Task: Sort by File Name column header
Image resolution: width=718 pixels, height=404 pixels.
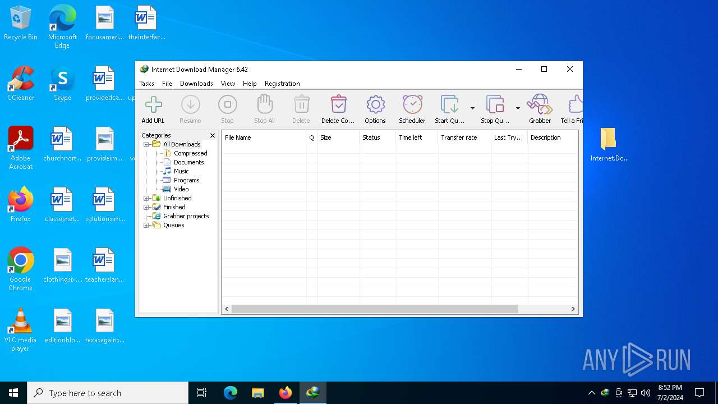Action: click(x=264, y=137)
